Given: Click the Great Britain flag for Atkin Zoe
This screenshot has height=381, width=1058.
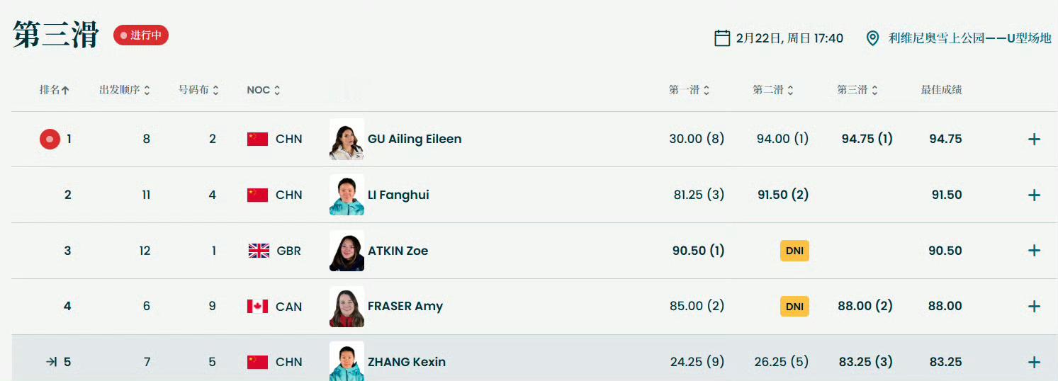Looking at the screenshot, I should (259, 251).
